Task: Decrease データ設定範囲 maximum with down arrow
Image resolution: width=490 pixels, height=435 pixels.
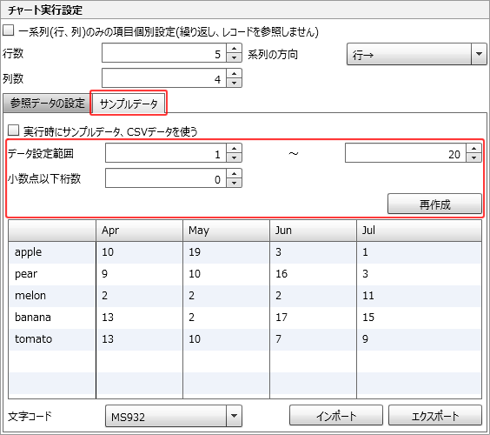Action: coord(473,157)
